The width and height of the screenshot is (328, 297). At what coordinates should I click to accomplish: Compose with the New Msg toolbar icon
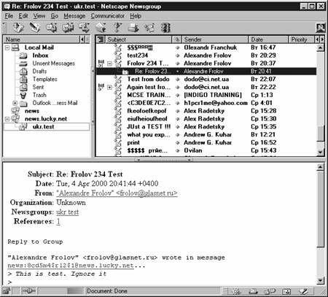coord(35,28)
